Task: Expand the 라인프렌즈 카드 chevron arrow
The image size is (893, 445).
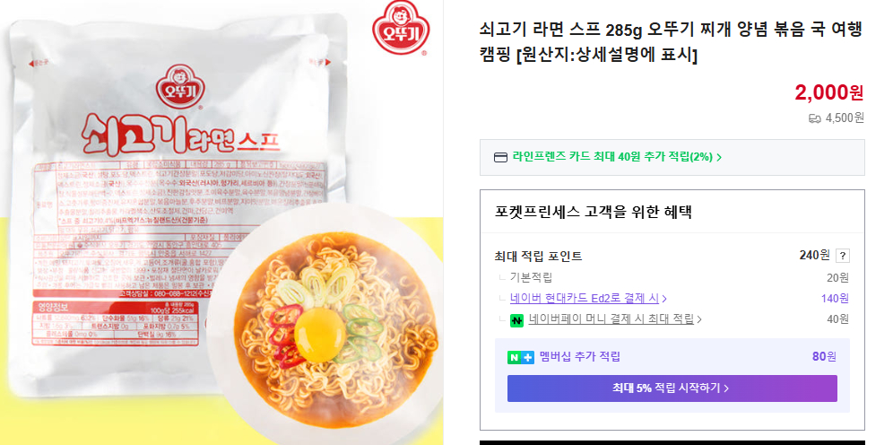Action: (719, 158)
